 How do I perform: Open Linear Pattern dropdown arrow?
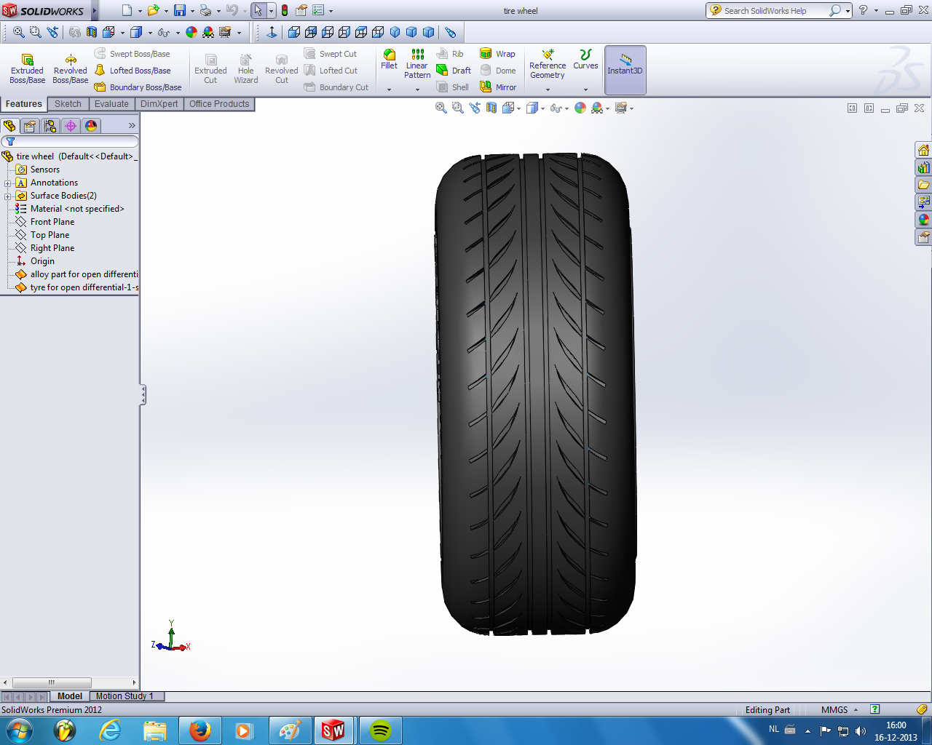(417, 89)
